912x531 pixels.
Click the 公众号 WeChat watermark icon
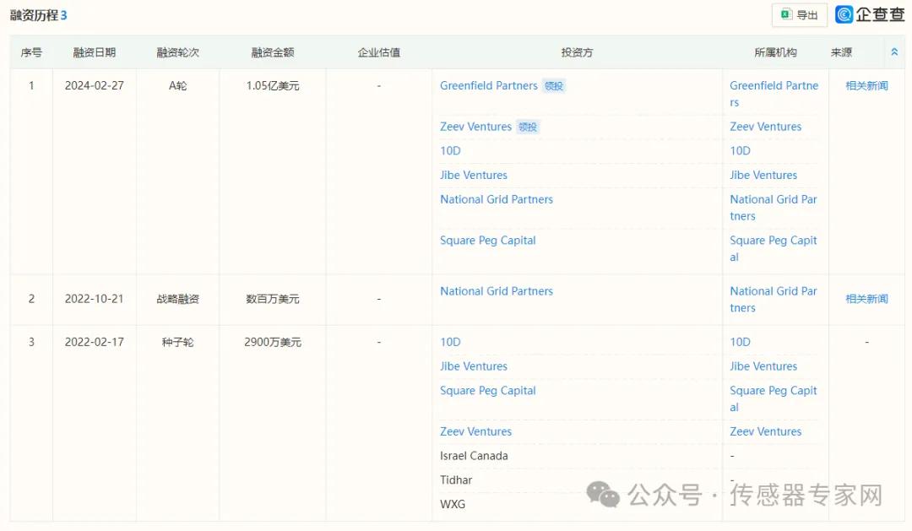coord(603,495)
